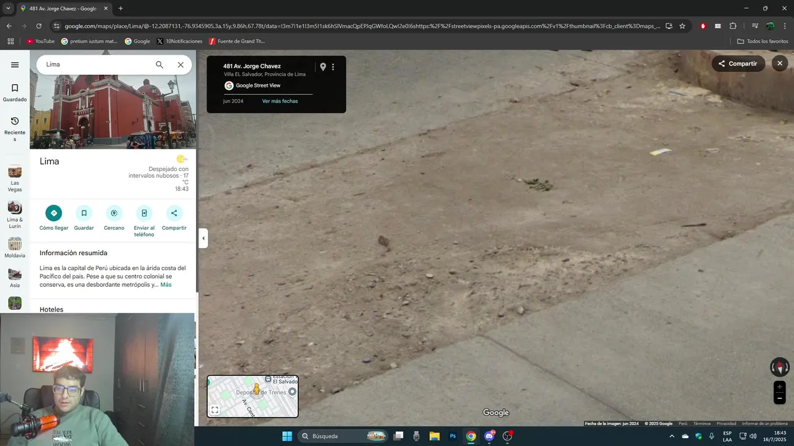794x446 pixels.
Task: Click the install app icon in address bar
Action: 669,26
